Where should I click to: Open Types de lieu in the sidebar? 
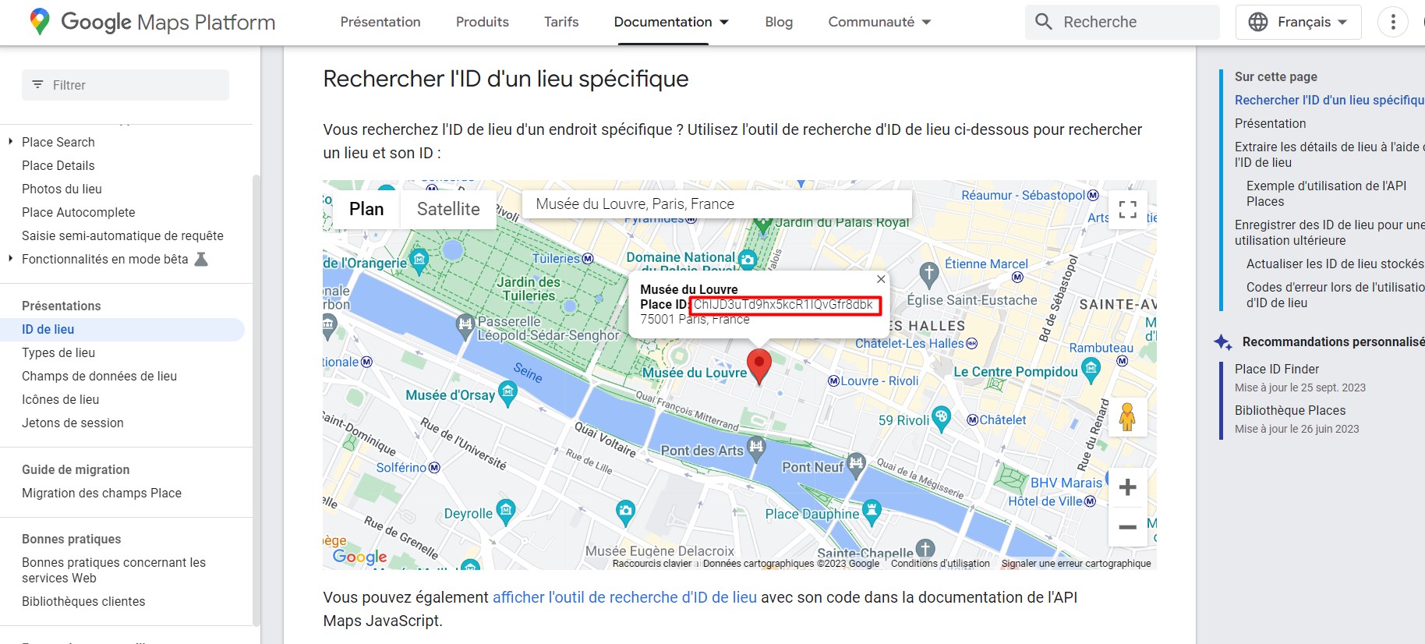click(x=58, y=352)
